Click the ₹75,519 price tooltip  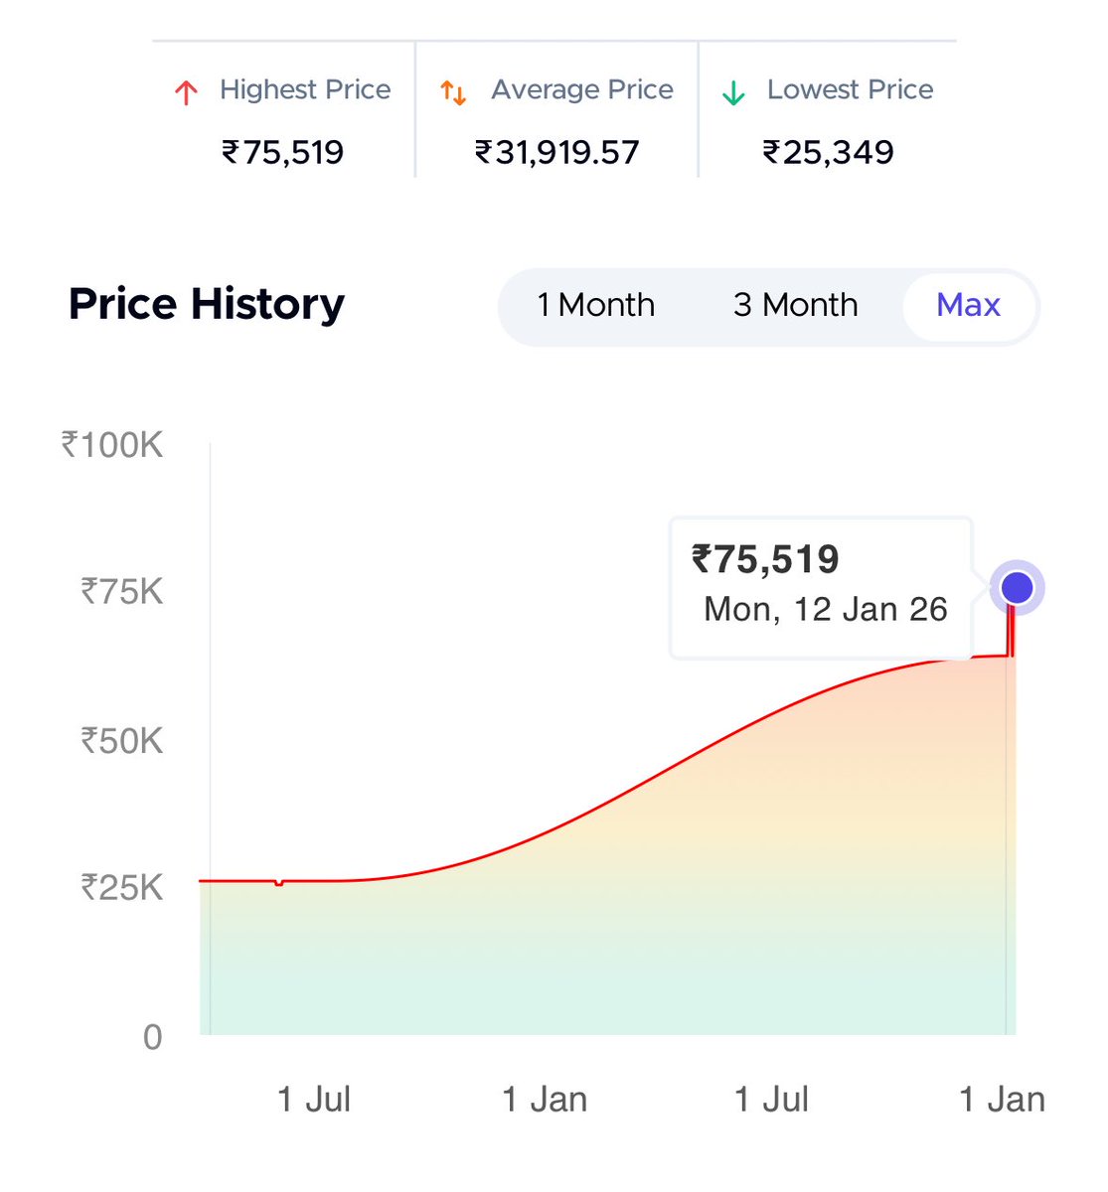821,587
